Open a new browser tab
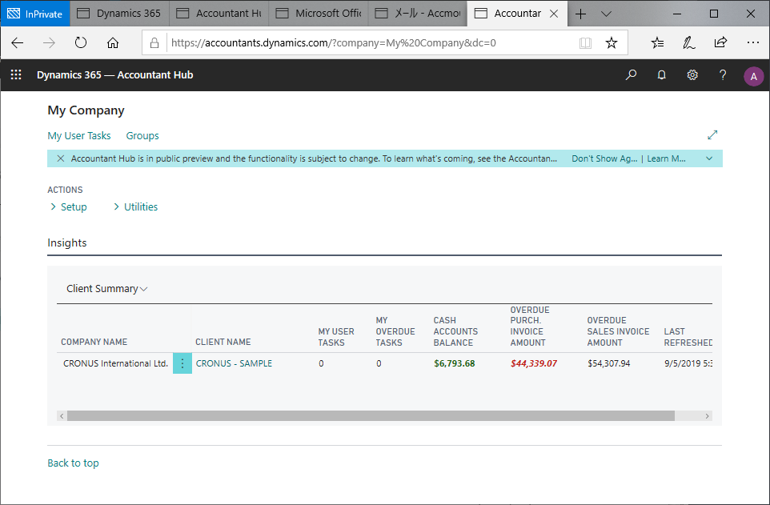Viewport: 770px width, 505px height. tap(580, 14)
